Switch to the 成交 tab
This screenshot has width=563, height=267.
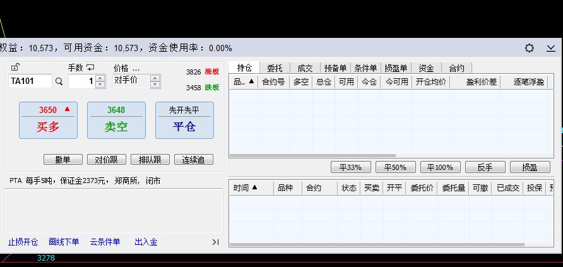click(x=305, y=68)
